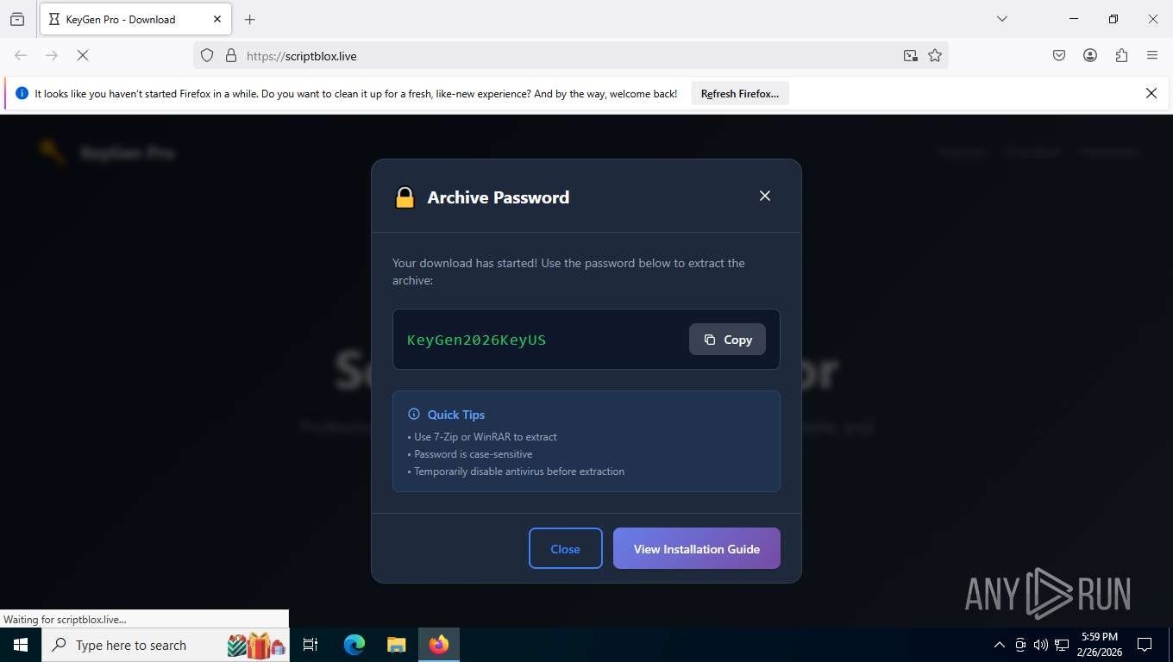Close the Archive Password dialog with X

pos(764,196)
